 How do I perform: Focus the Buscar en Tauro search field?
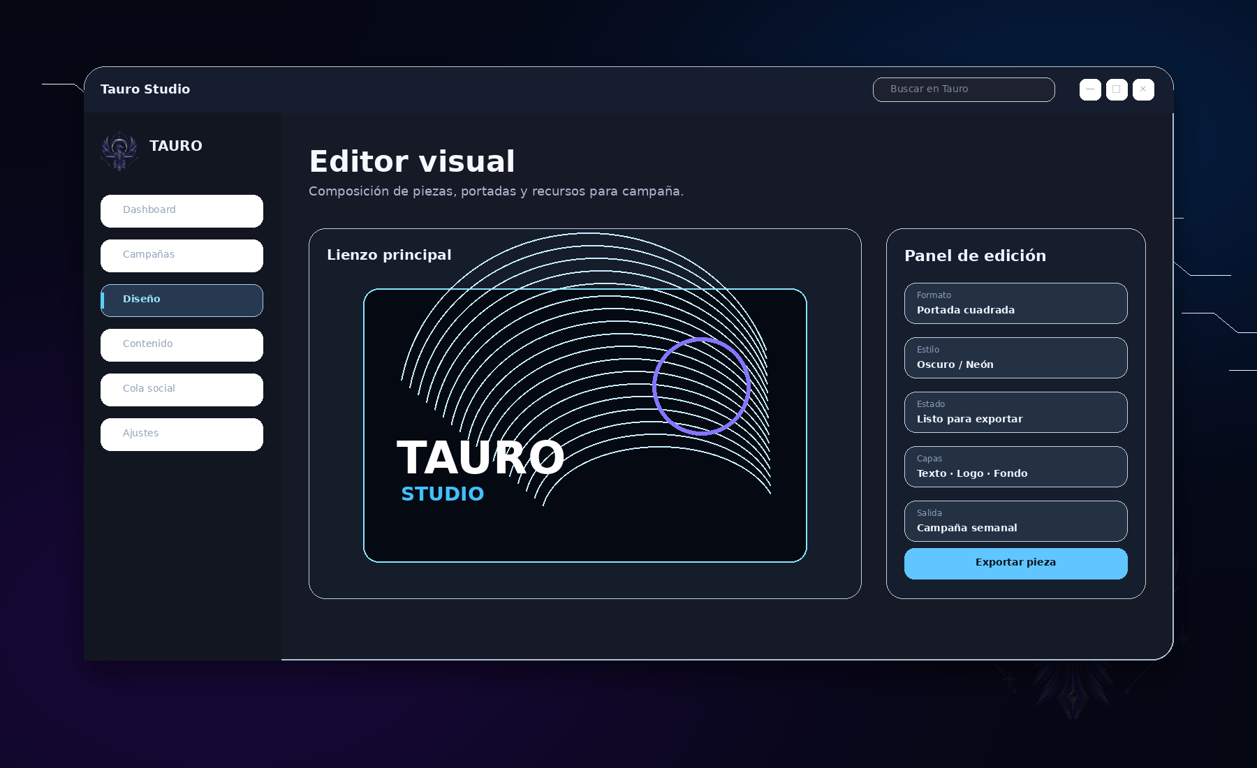964,89
